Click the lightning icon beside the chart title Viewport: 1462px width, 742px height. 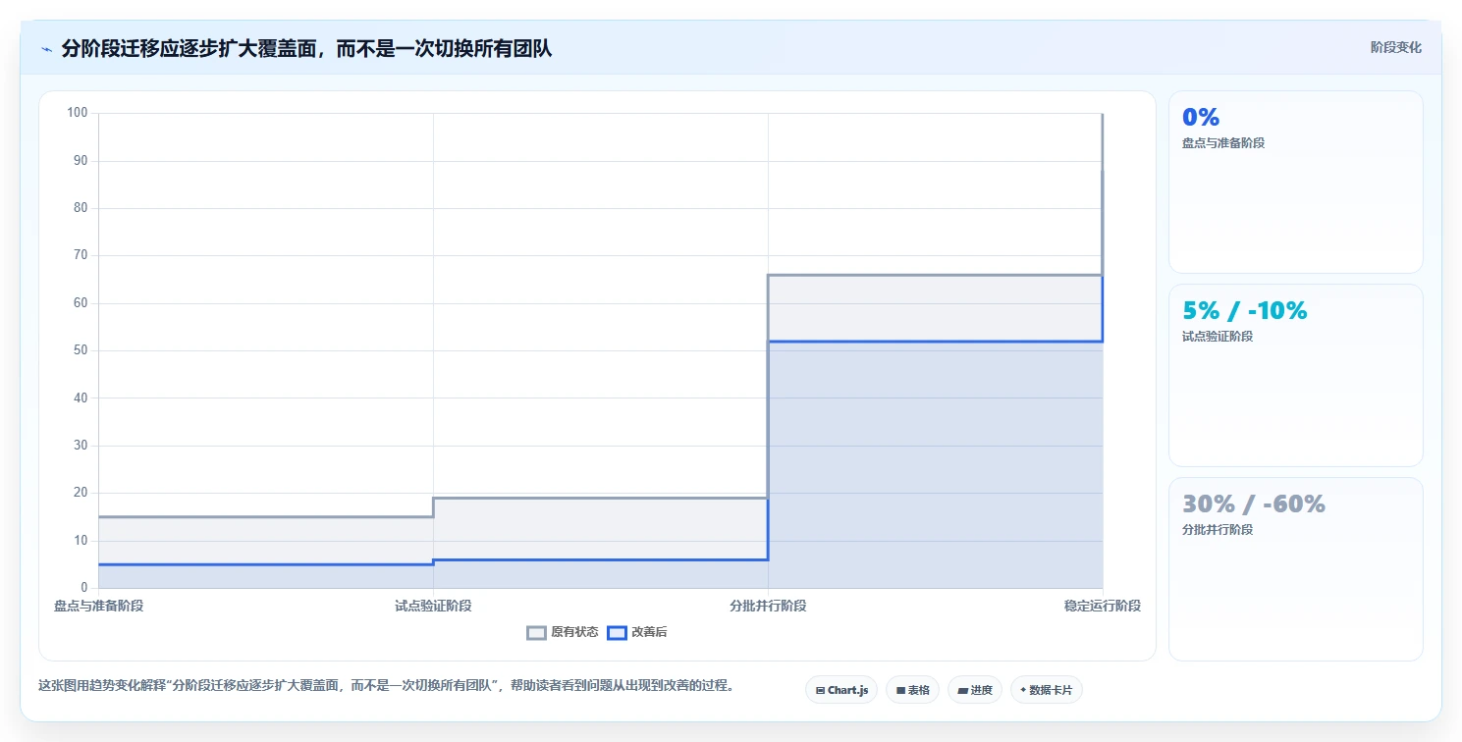click(46, 49)
